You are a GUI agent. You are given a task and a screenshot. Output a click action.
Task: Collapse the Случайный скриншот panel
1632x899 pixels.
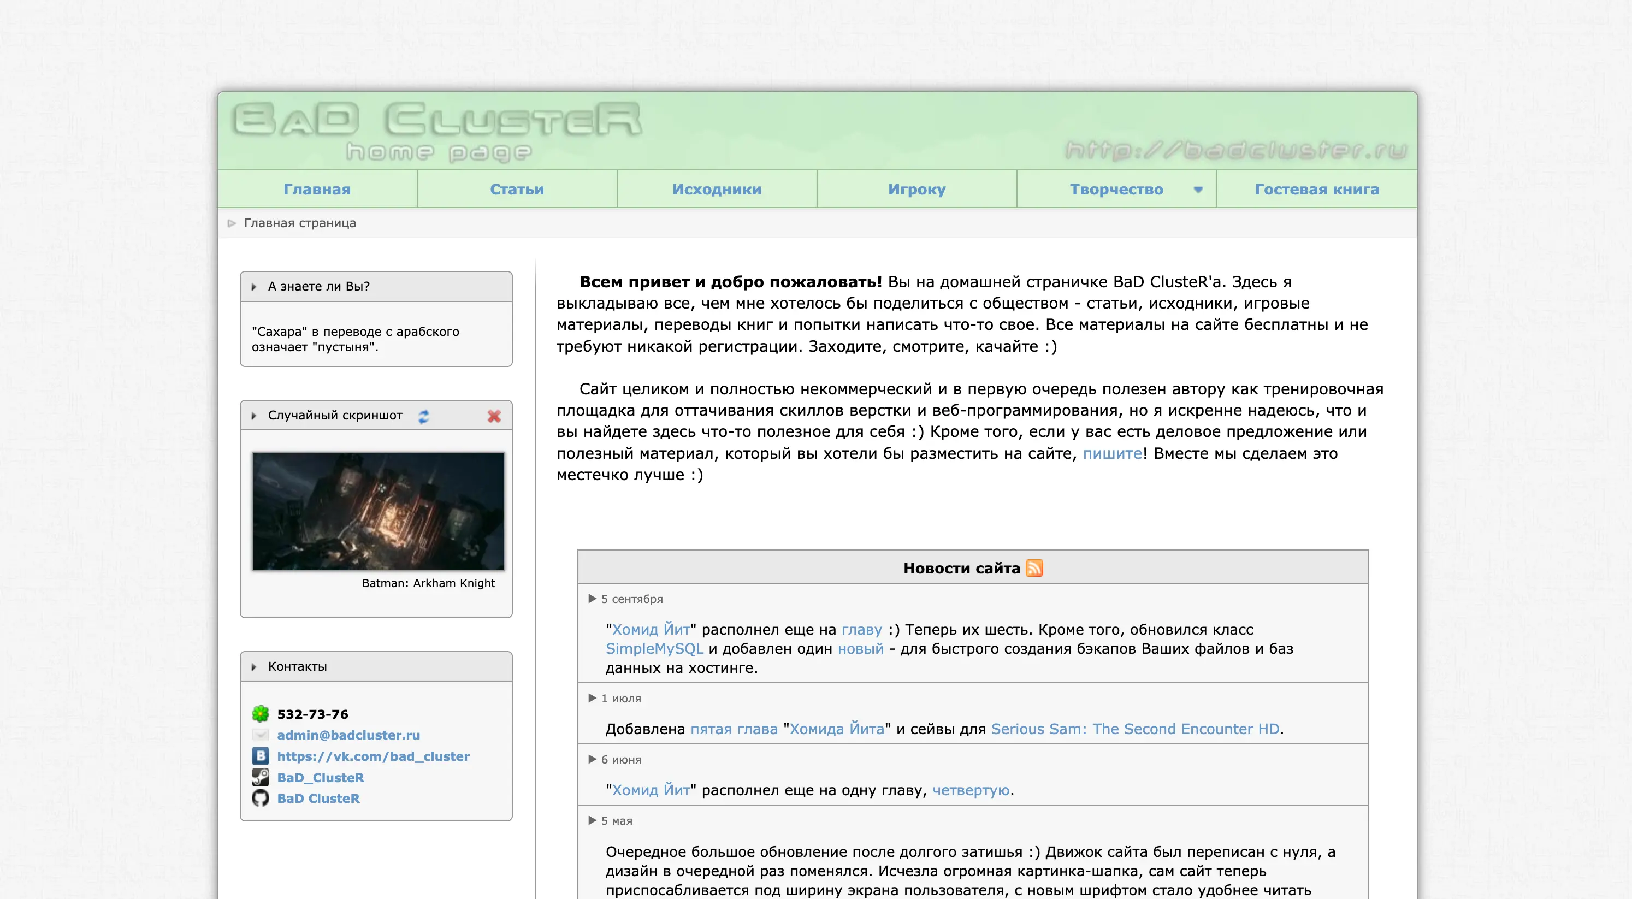254,416
